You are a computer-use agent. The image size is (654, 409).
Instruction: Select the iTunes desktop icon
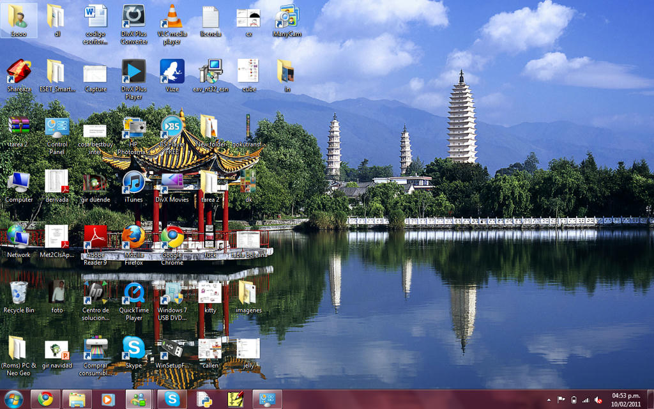133,183
